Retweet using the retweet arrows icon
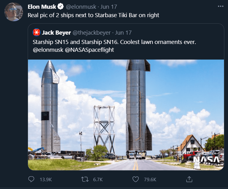 point(84,179)
